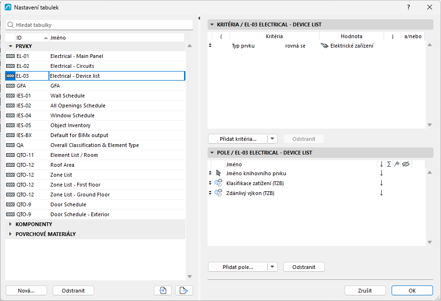The image size is (441, 301).
Task: Expand the POVRCHOVÉ MATERIÁLY group
Action: tap(10, 234)
